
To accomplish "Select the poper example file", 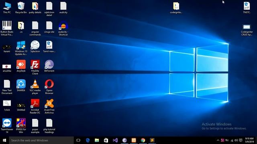I will [x=35, y=126].
